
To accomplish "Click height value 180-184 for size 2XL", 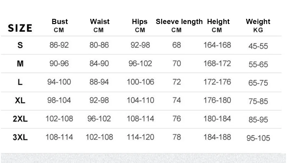I will (217, 119).
